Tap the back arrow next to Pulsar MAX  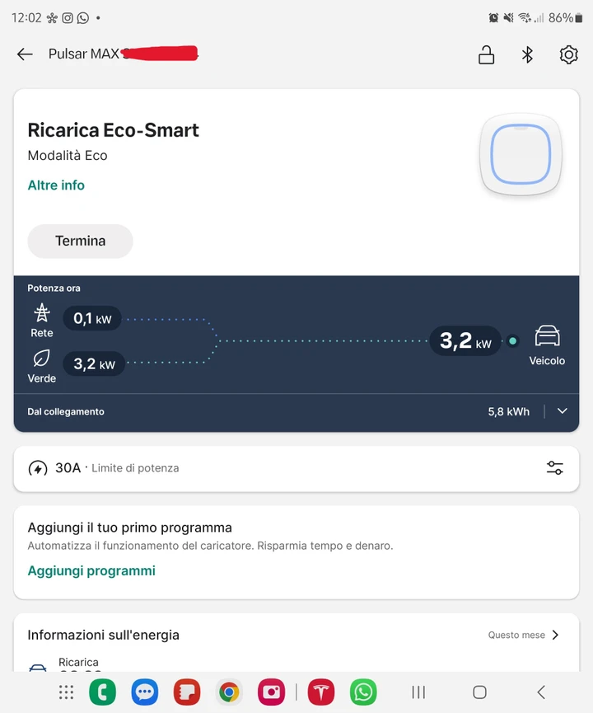[25, 54]
